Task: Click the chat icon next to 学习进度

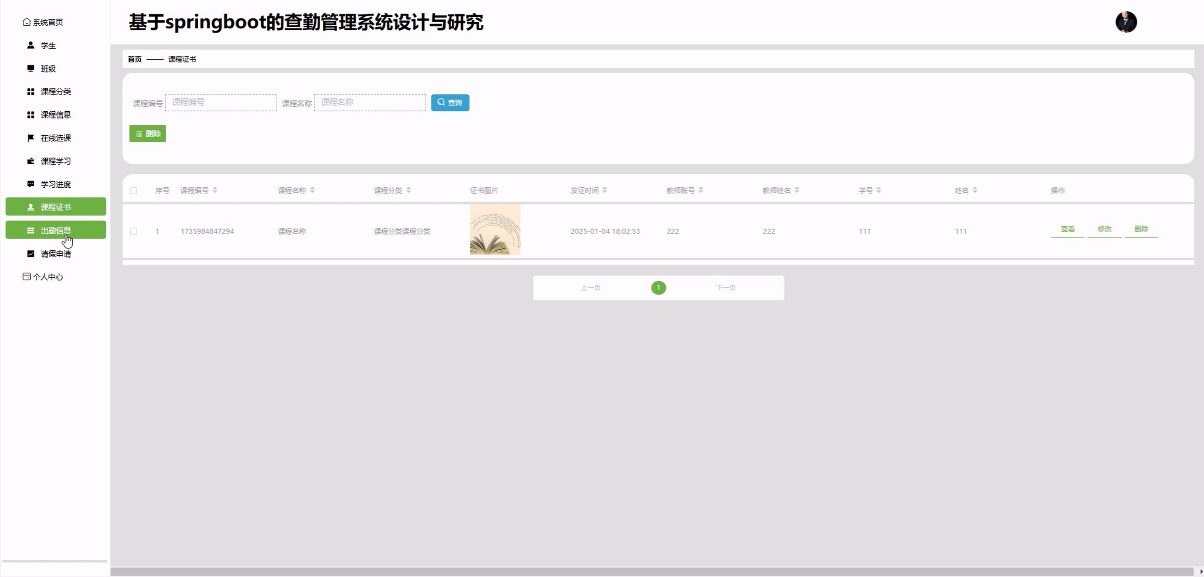Action: (x=30, y=184)
